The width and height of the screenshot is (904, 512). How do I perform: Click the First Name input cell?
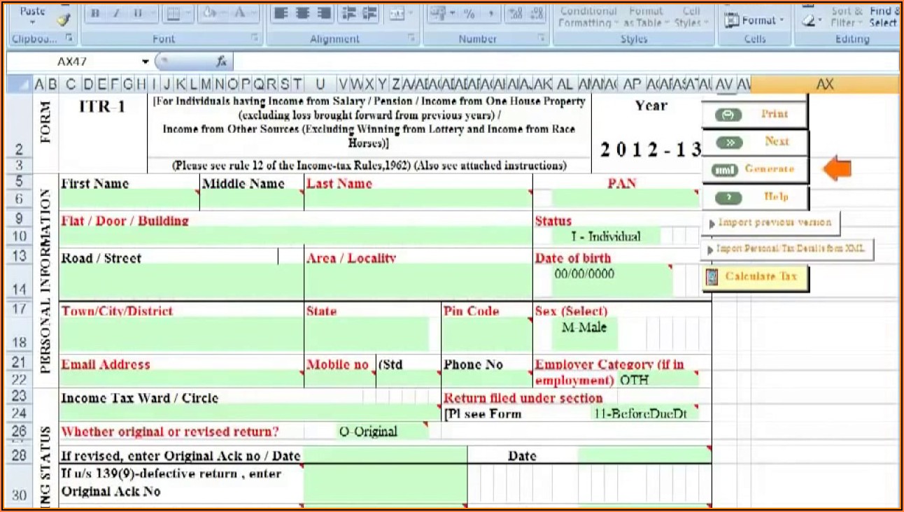point(129,199)
